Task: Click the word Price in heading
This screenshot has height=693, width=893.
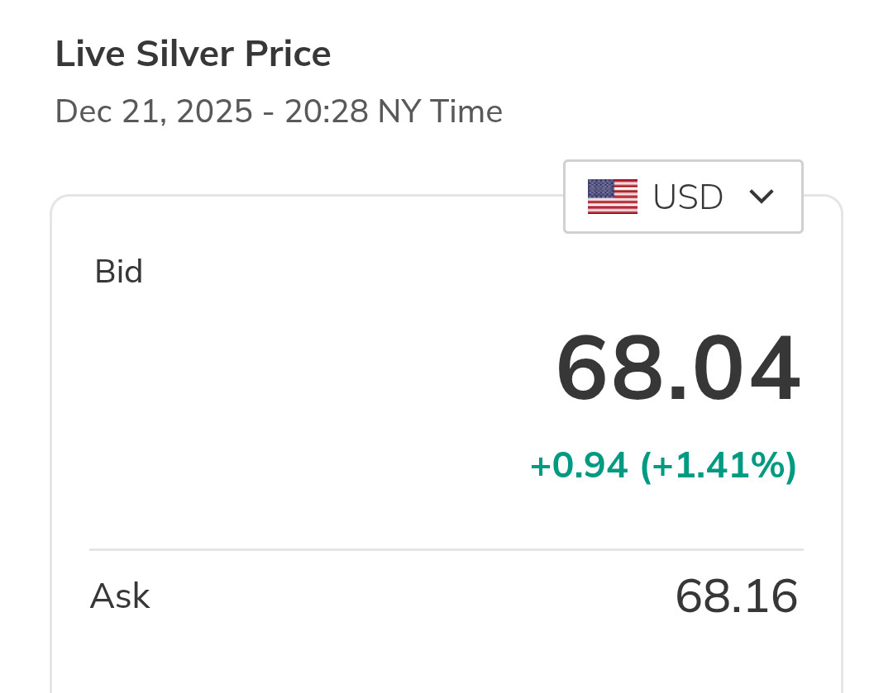Action: (288, 55)
